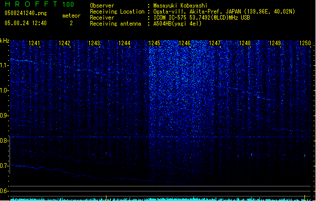Click the 0.8 frequency axis label
316x201 pixels.
click(4, 141)
